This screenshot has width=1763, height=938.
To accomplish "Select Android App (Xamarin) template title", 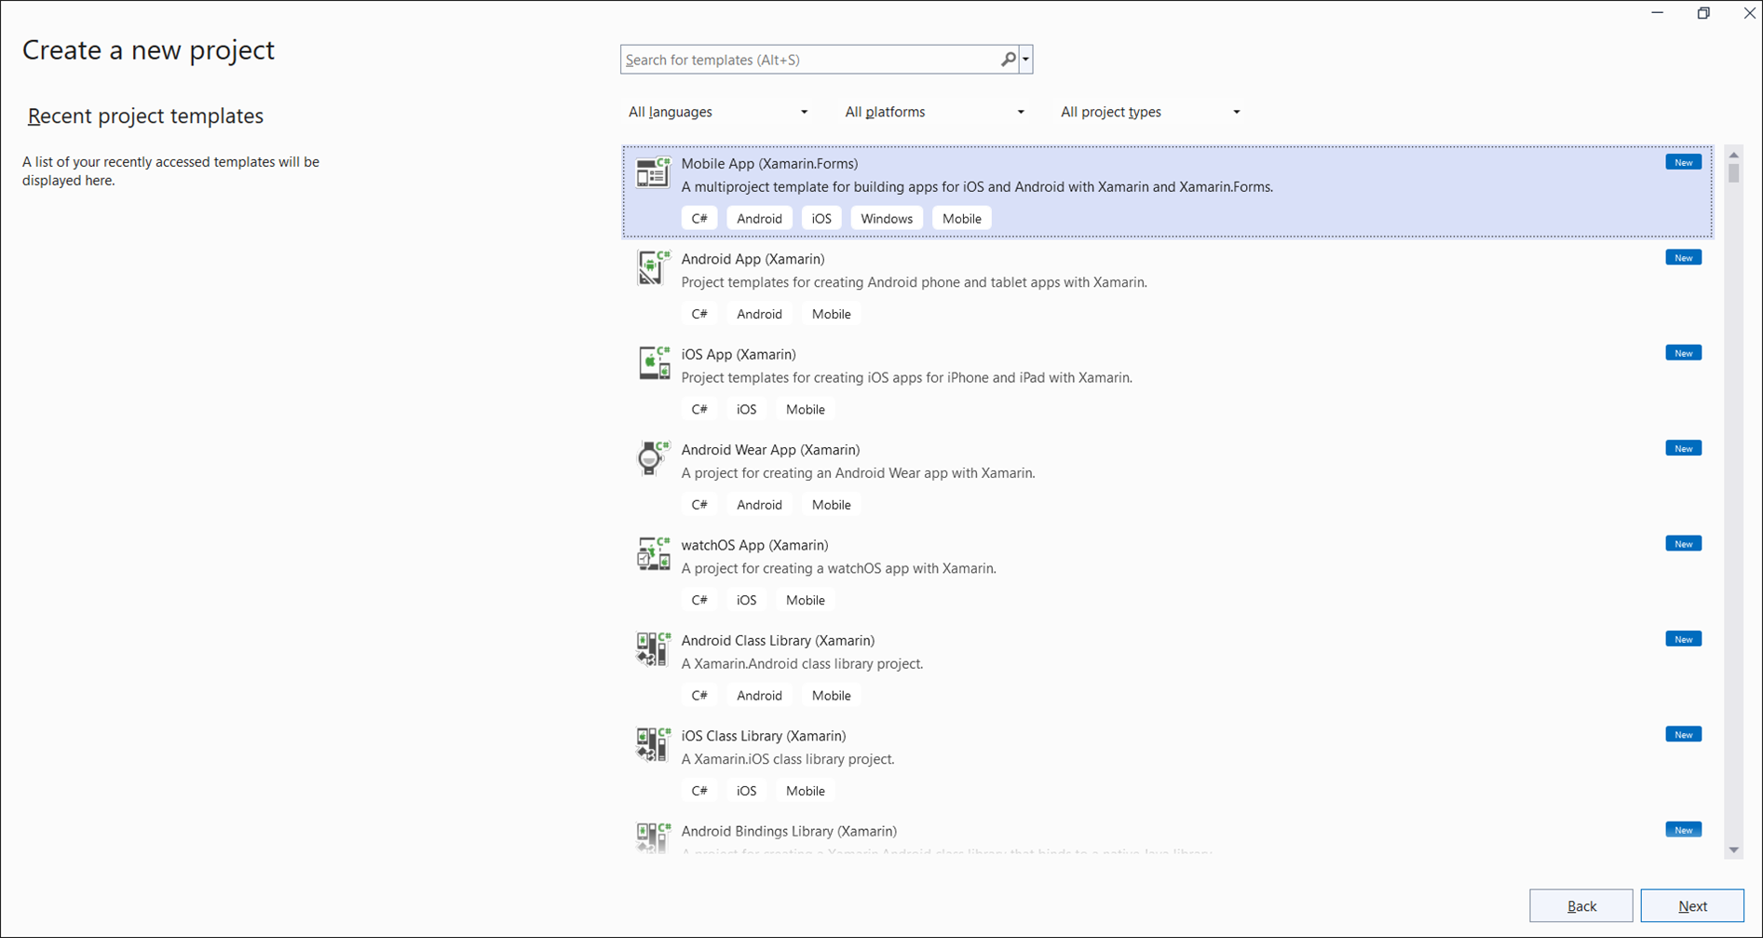I will tap(753, 259).
